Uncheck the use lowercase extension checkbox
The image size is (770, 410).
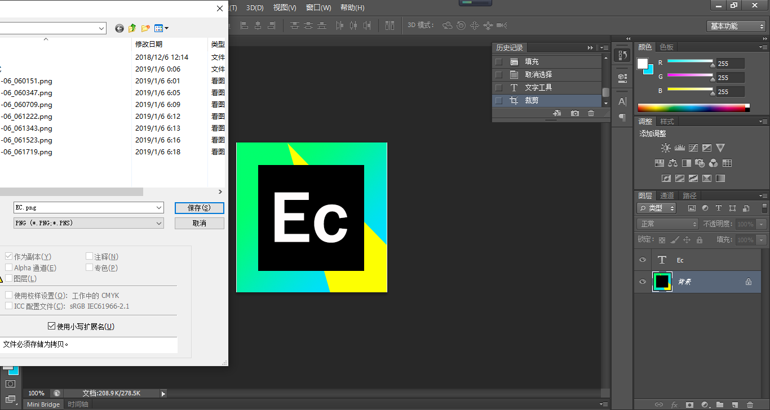[52, 326]
